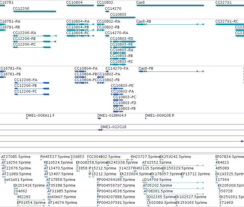Screen dimensions: 244x207
Task: Select protein CG10803-PD label
Action: [x=125, y=103]
